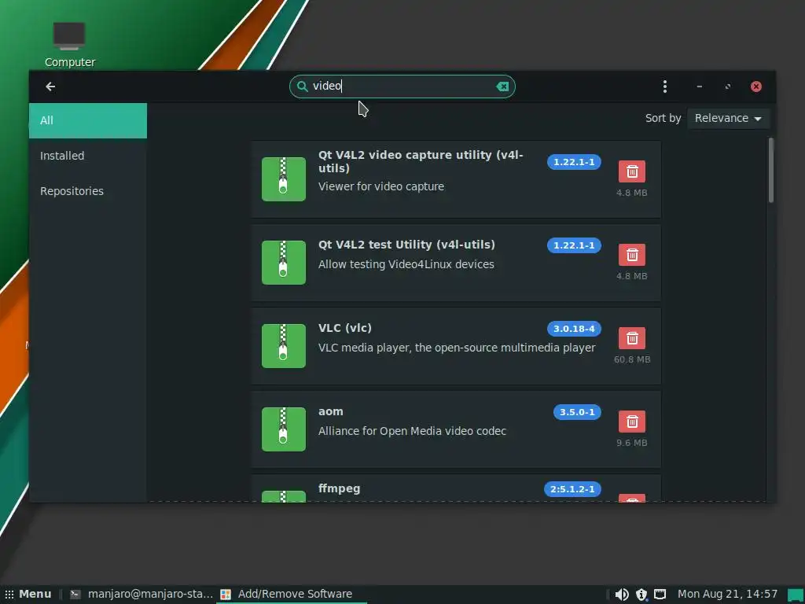
Task: Click the VLC media player description text
Action: tap(457, 348)
